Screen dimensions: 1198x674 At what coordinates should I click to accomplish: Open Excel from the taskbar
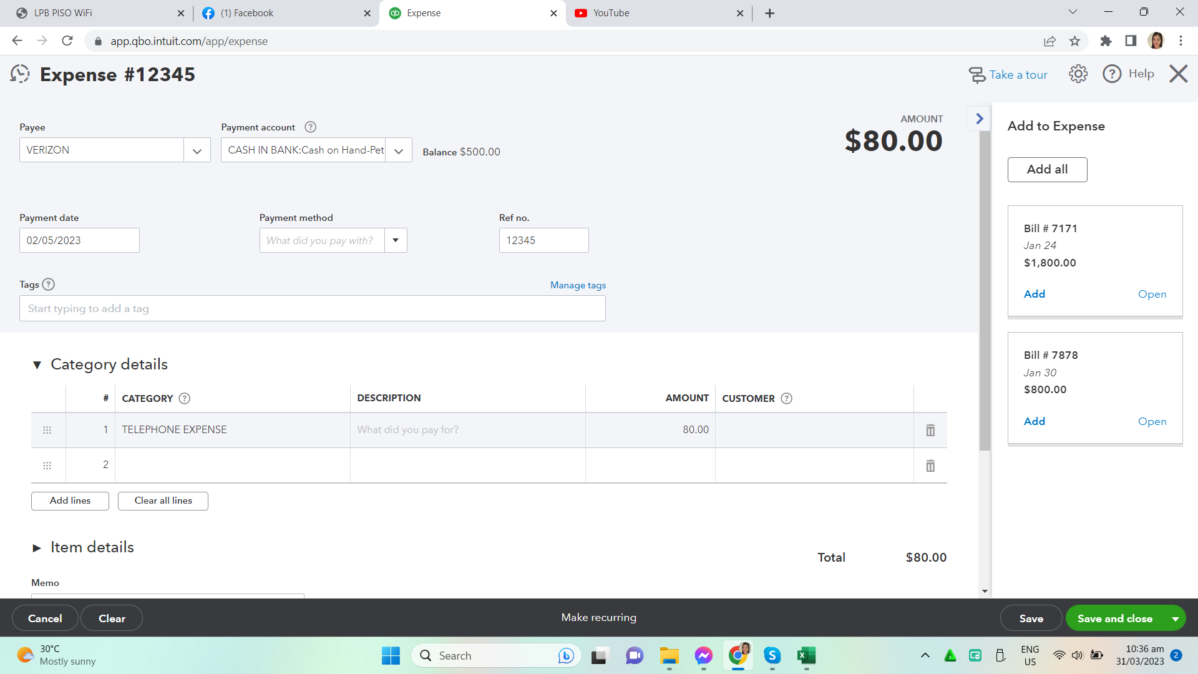(x=806, y=655)
